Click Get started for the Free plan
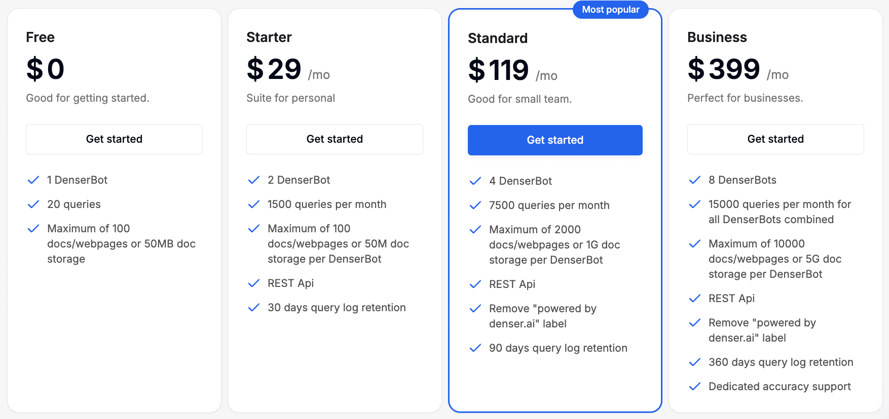The height and width of the screenshot is (419, 889). coord(114,139)
